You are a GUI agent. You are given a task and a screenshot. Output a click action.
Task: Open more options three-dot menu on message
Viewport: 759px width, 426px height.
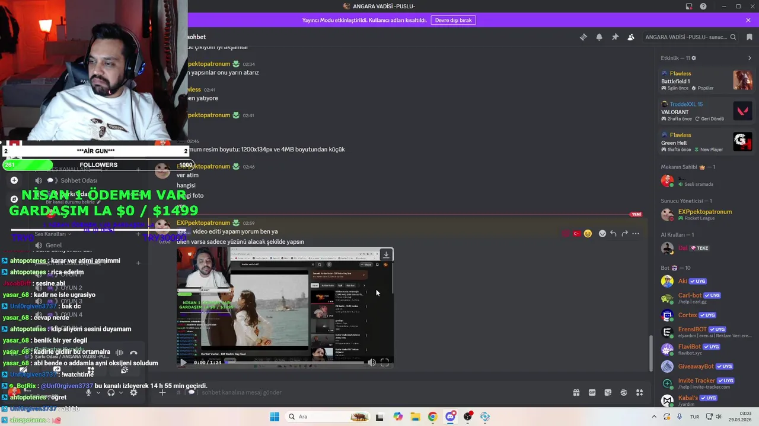point(636,234)
